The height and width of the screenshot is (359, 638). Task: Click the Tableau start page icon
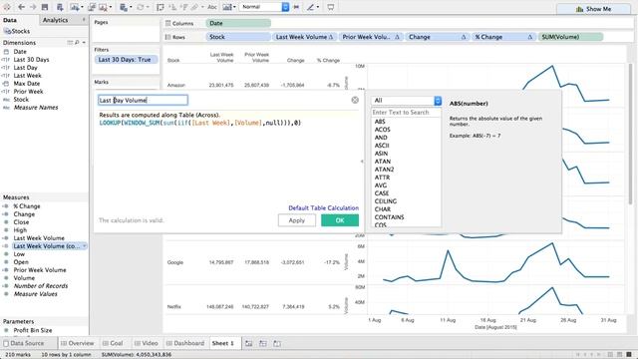pos(7,7)
